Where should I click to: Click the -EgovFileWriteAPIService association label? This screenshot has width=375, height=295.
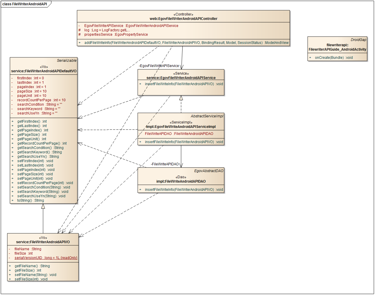pyautogui.click(x=159, y=66)
